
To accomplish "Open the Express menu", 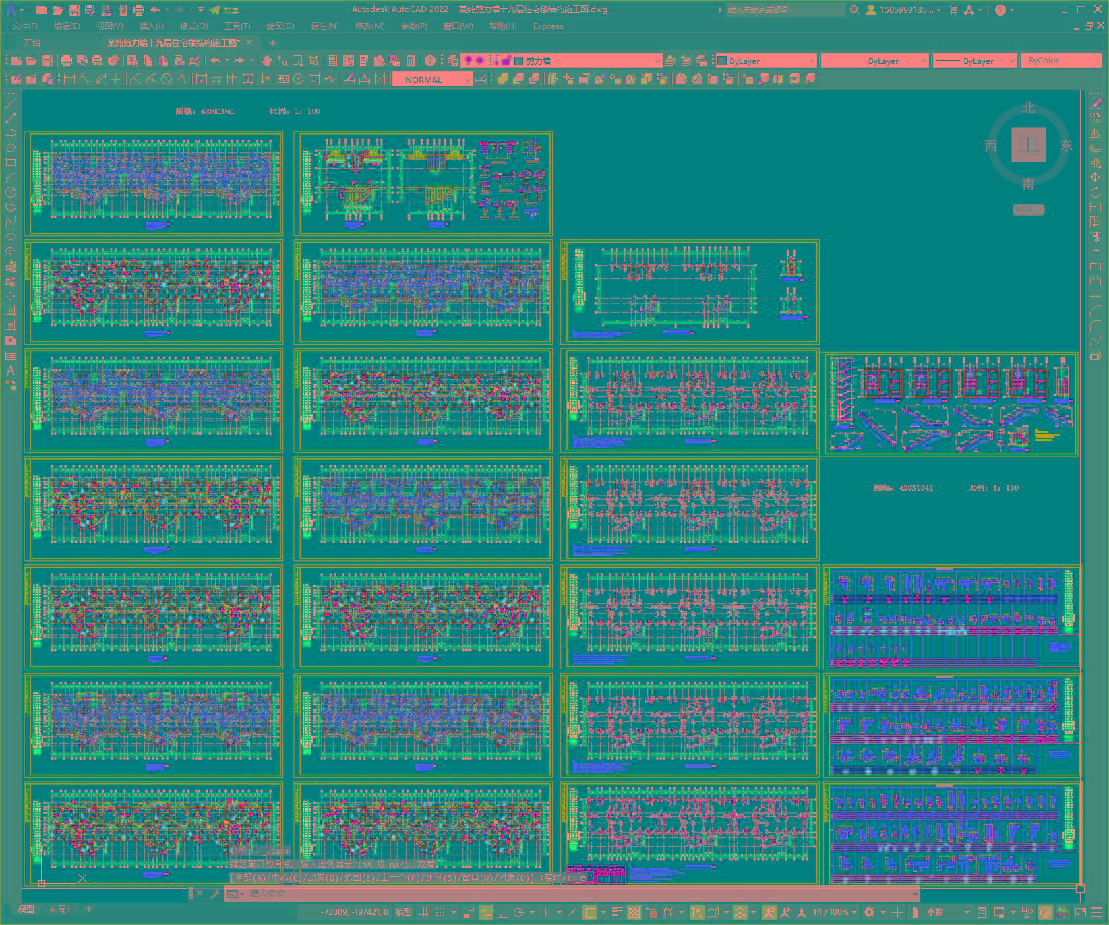I will click(x=548, y=26).
